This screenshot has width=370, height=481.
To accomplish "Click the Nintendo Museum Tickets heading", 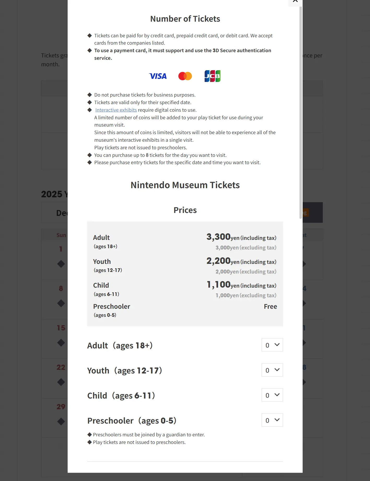I will click(185, 185).
